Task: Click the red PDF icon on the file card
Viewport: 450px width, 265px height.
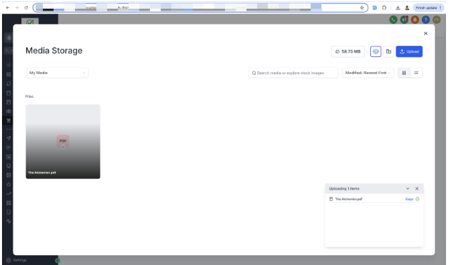Action: pyautogui.click(x=63, y=141)
